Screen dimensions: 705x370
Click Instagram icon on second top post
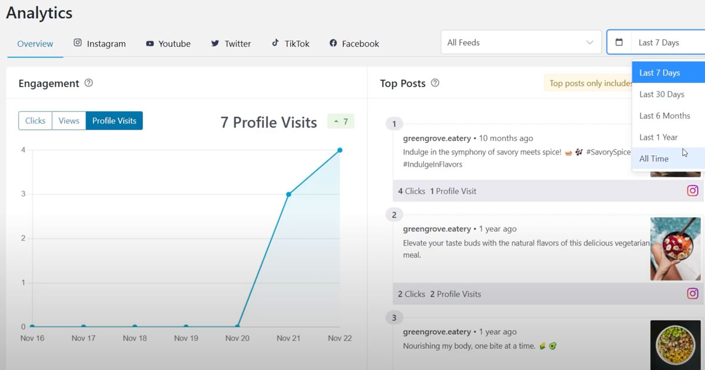[x=693, y=294]
